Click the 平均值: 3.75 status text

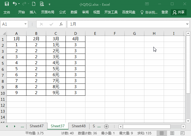click(34, 133)
